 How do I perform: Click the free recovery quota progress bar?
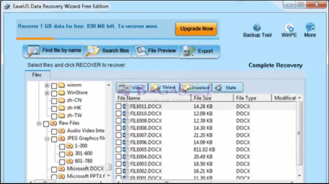[118, 38]
